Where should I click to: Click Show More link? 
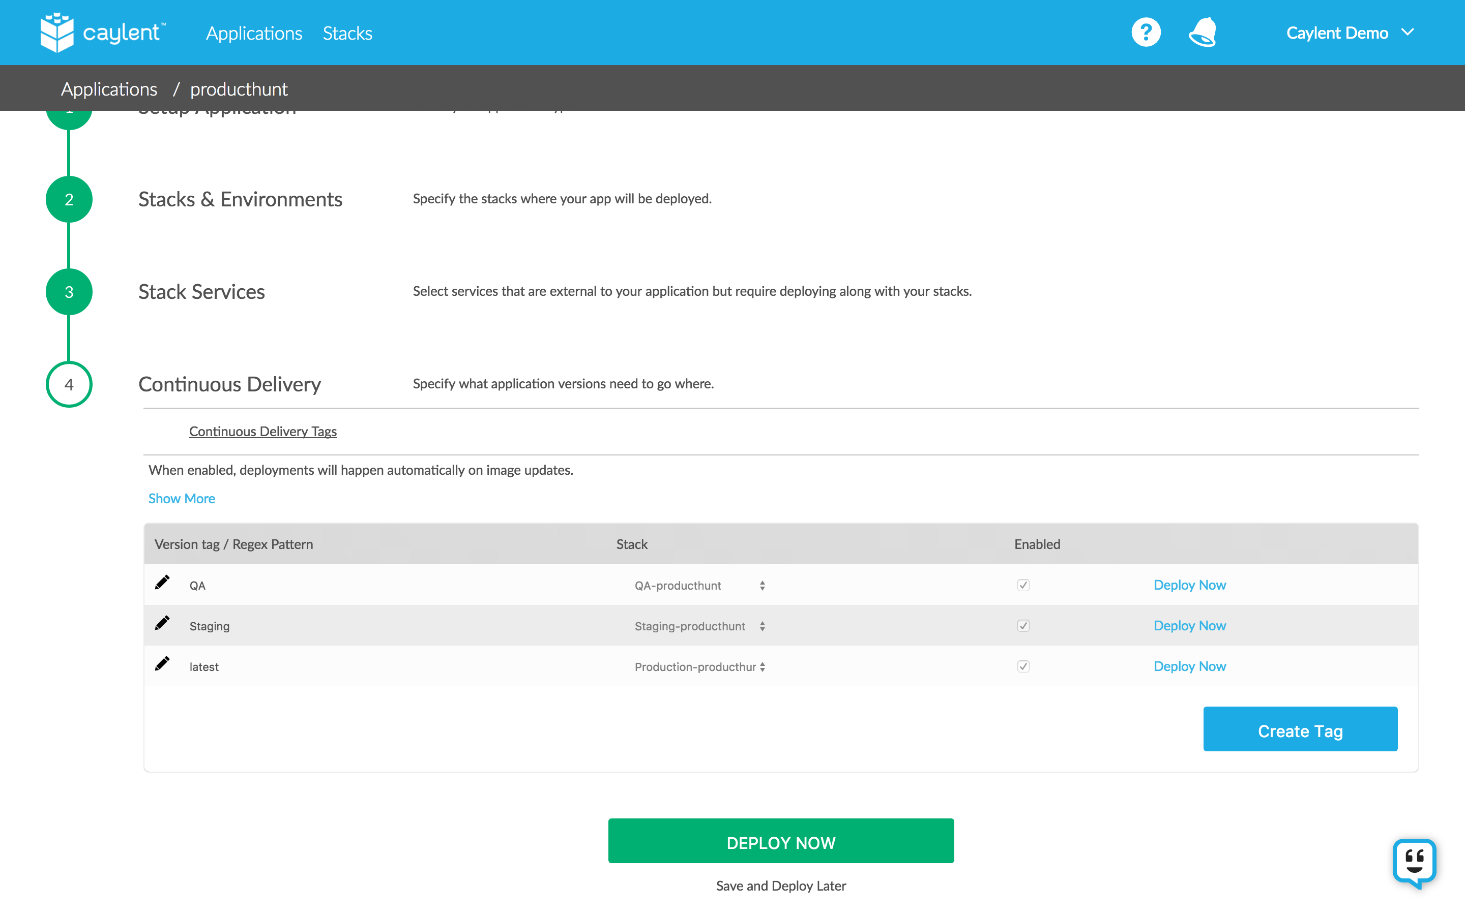[182, 499]
